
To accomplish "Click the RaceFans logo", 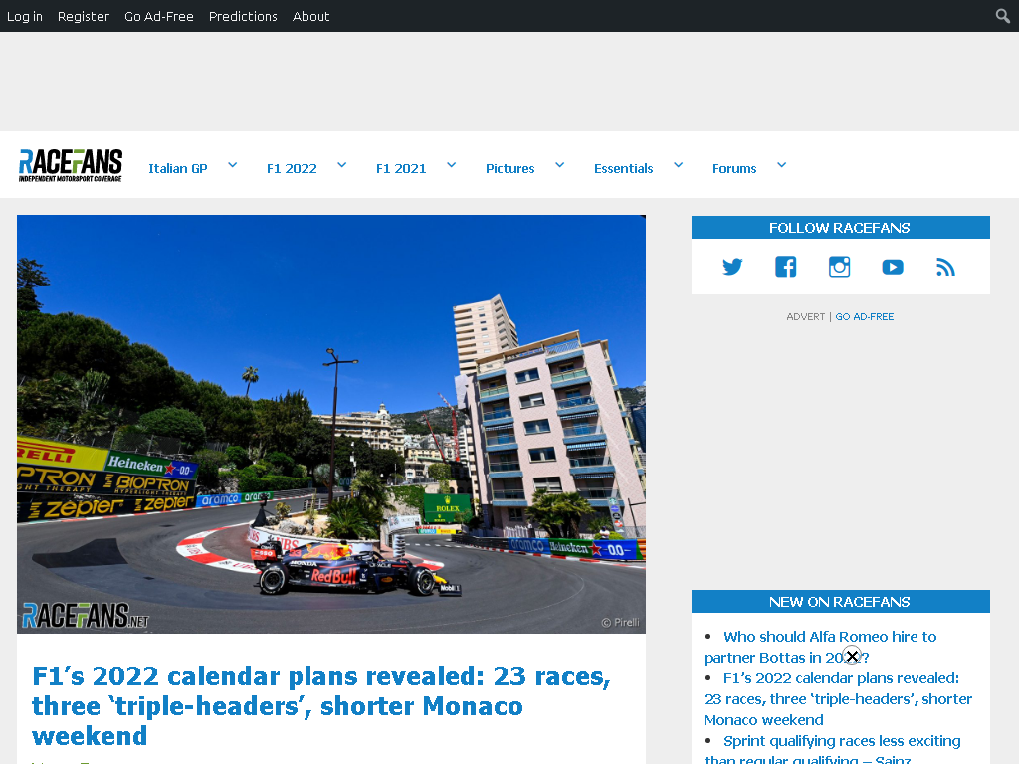I will [71, 166].
